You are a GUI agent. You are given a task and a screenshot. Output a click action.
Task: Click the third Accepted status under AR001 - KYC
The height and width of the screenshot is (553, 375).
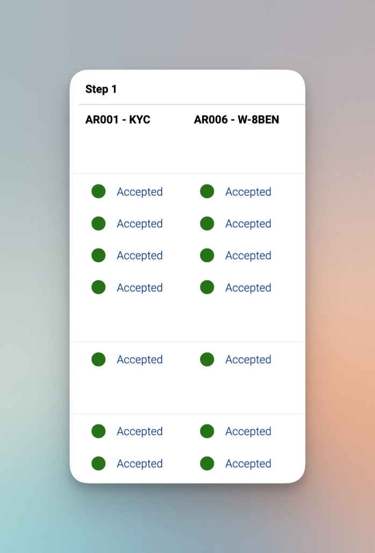pos(140,255)
